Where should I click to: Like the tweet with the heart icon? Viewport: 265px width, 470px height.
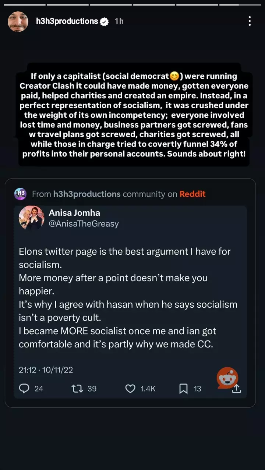tap(130, 389)
